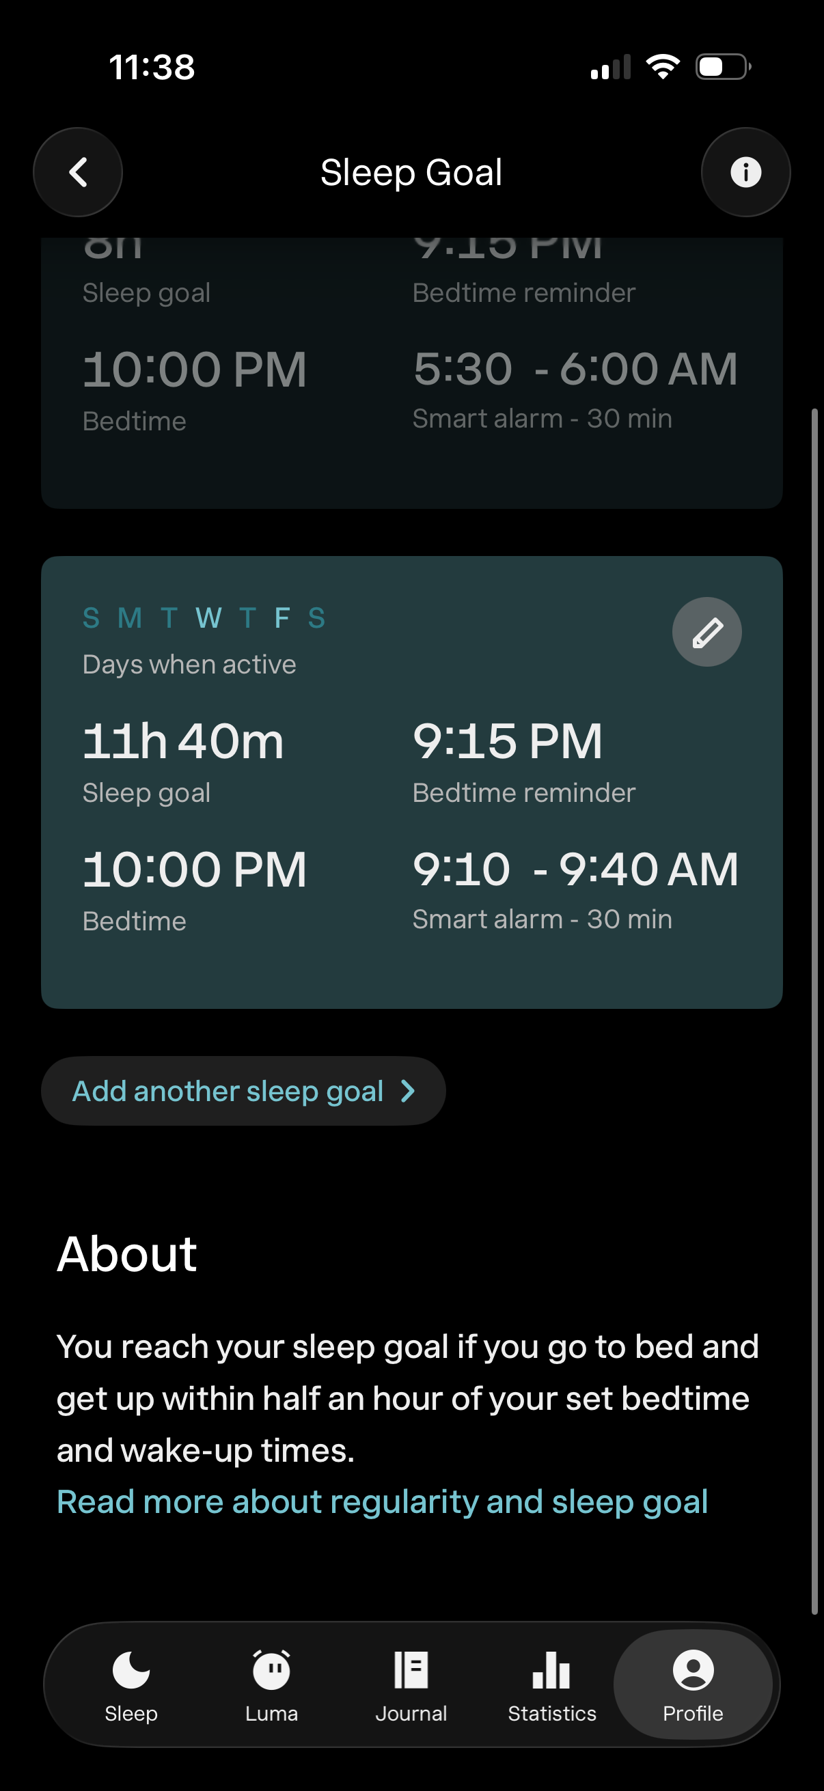Select the dimmed 5:30 - 6:00 AM smart alarm
The height and width of the screenshot is (1791, 824).
point(575,369)
